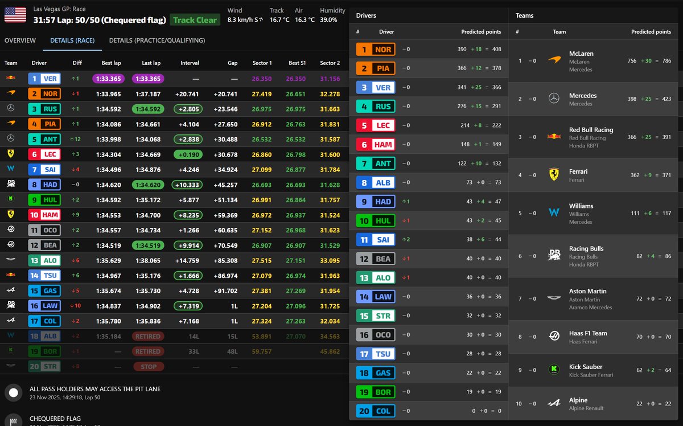The image size is (683, 426).
Task: Click the Wind 8.3 km/h reading
Action: click(246, 20)
